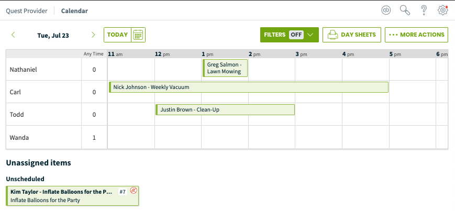This screenshot has width=455, height=211.
Task: Go to the next day with right chevron
Action: 93,35
